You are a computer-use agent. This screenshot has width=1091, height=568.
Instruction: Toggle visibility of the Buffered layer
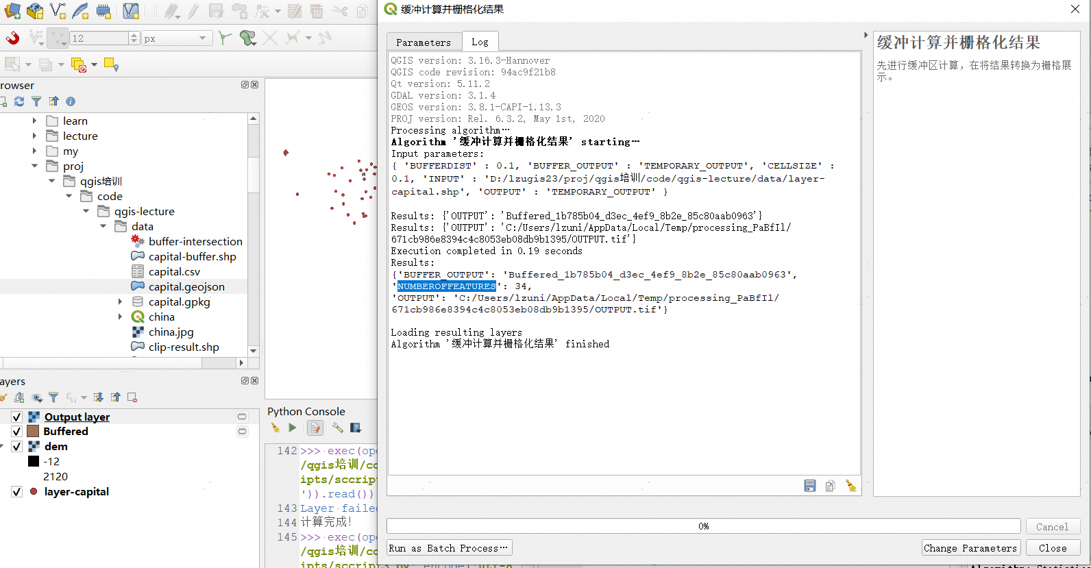[16, 432]
